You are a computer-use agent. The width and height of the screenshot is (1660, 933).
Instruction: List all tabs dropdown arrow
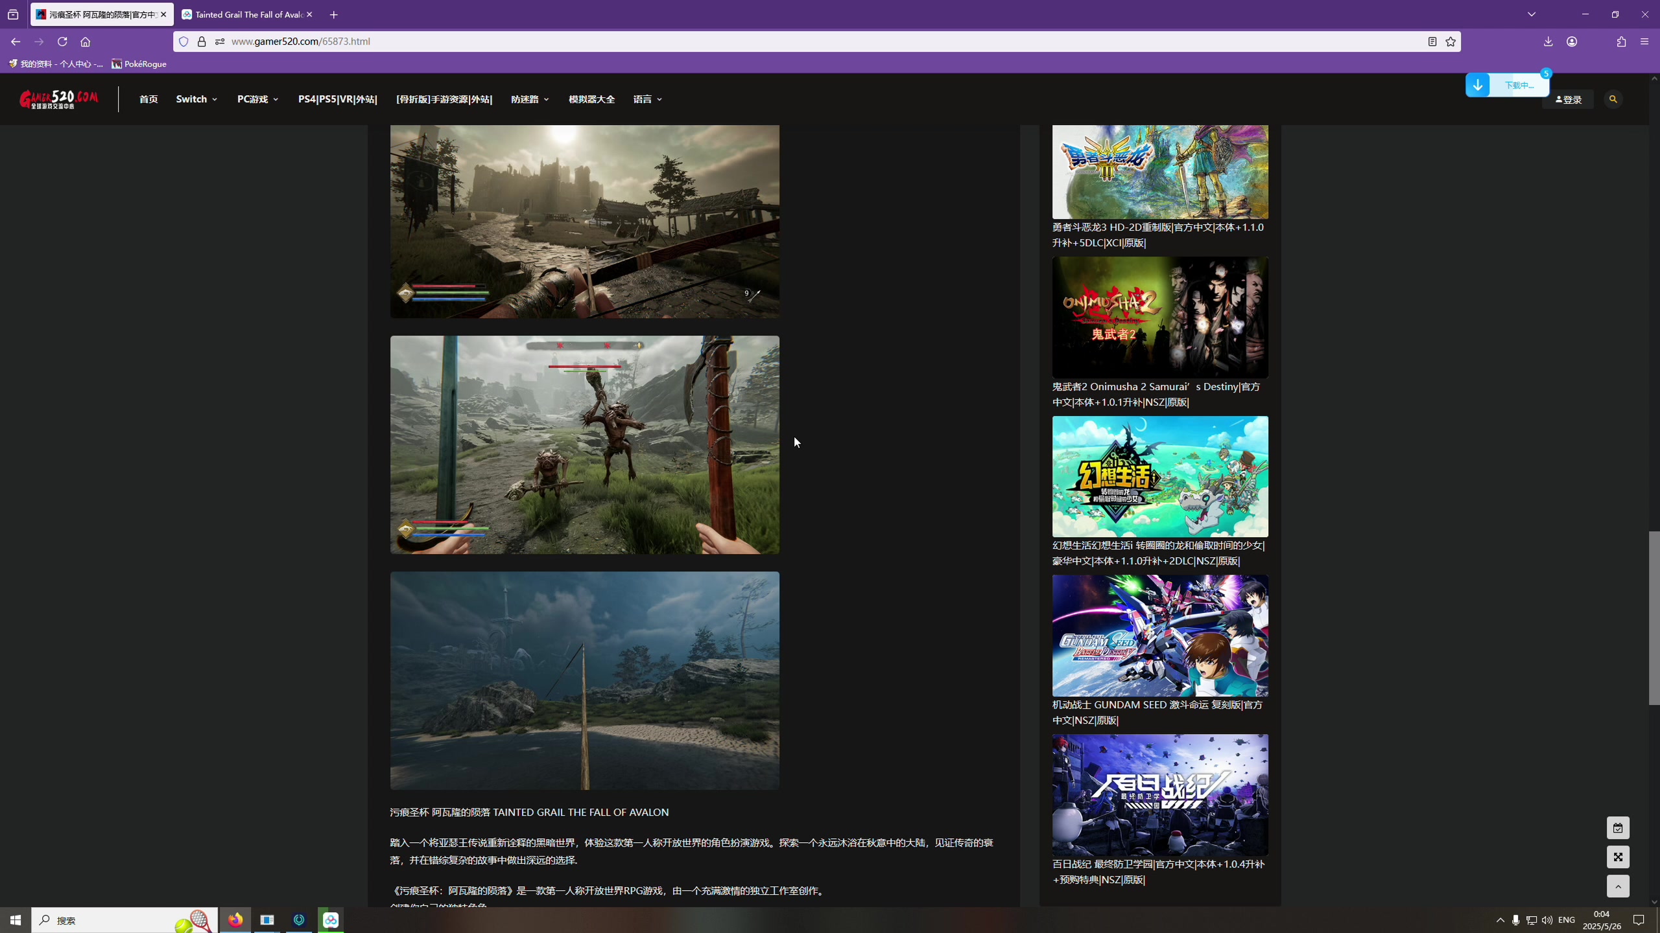[1532, 14]
